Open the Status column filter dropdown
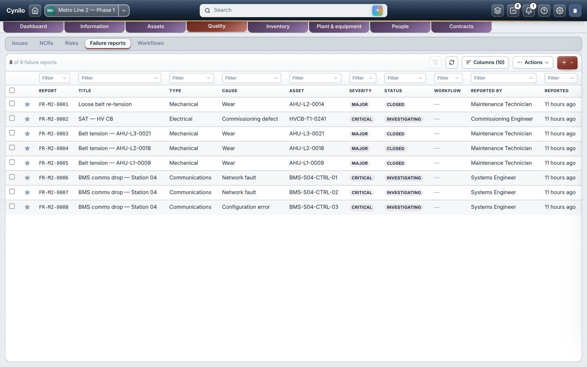 (405, 78)
